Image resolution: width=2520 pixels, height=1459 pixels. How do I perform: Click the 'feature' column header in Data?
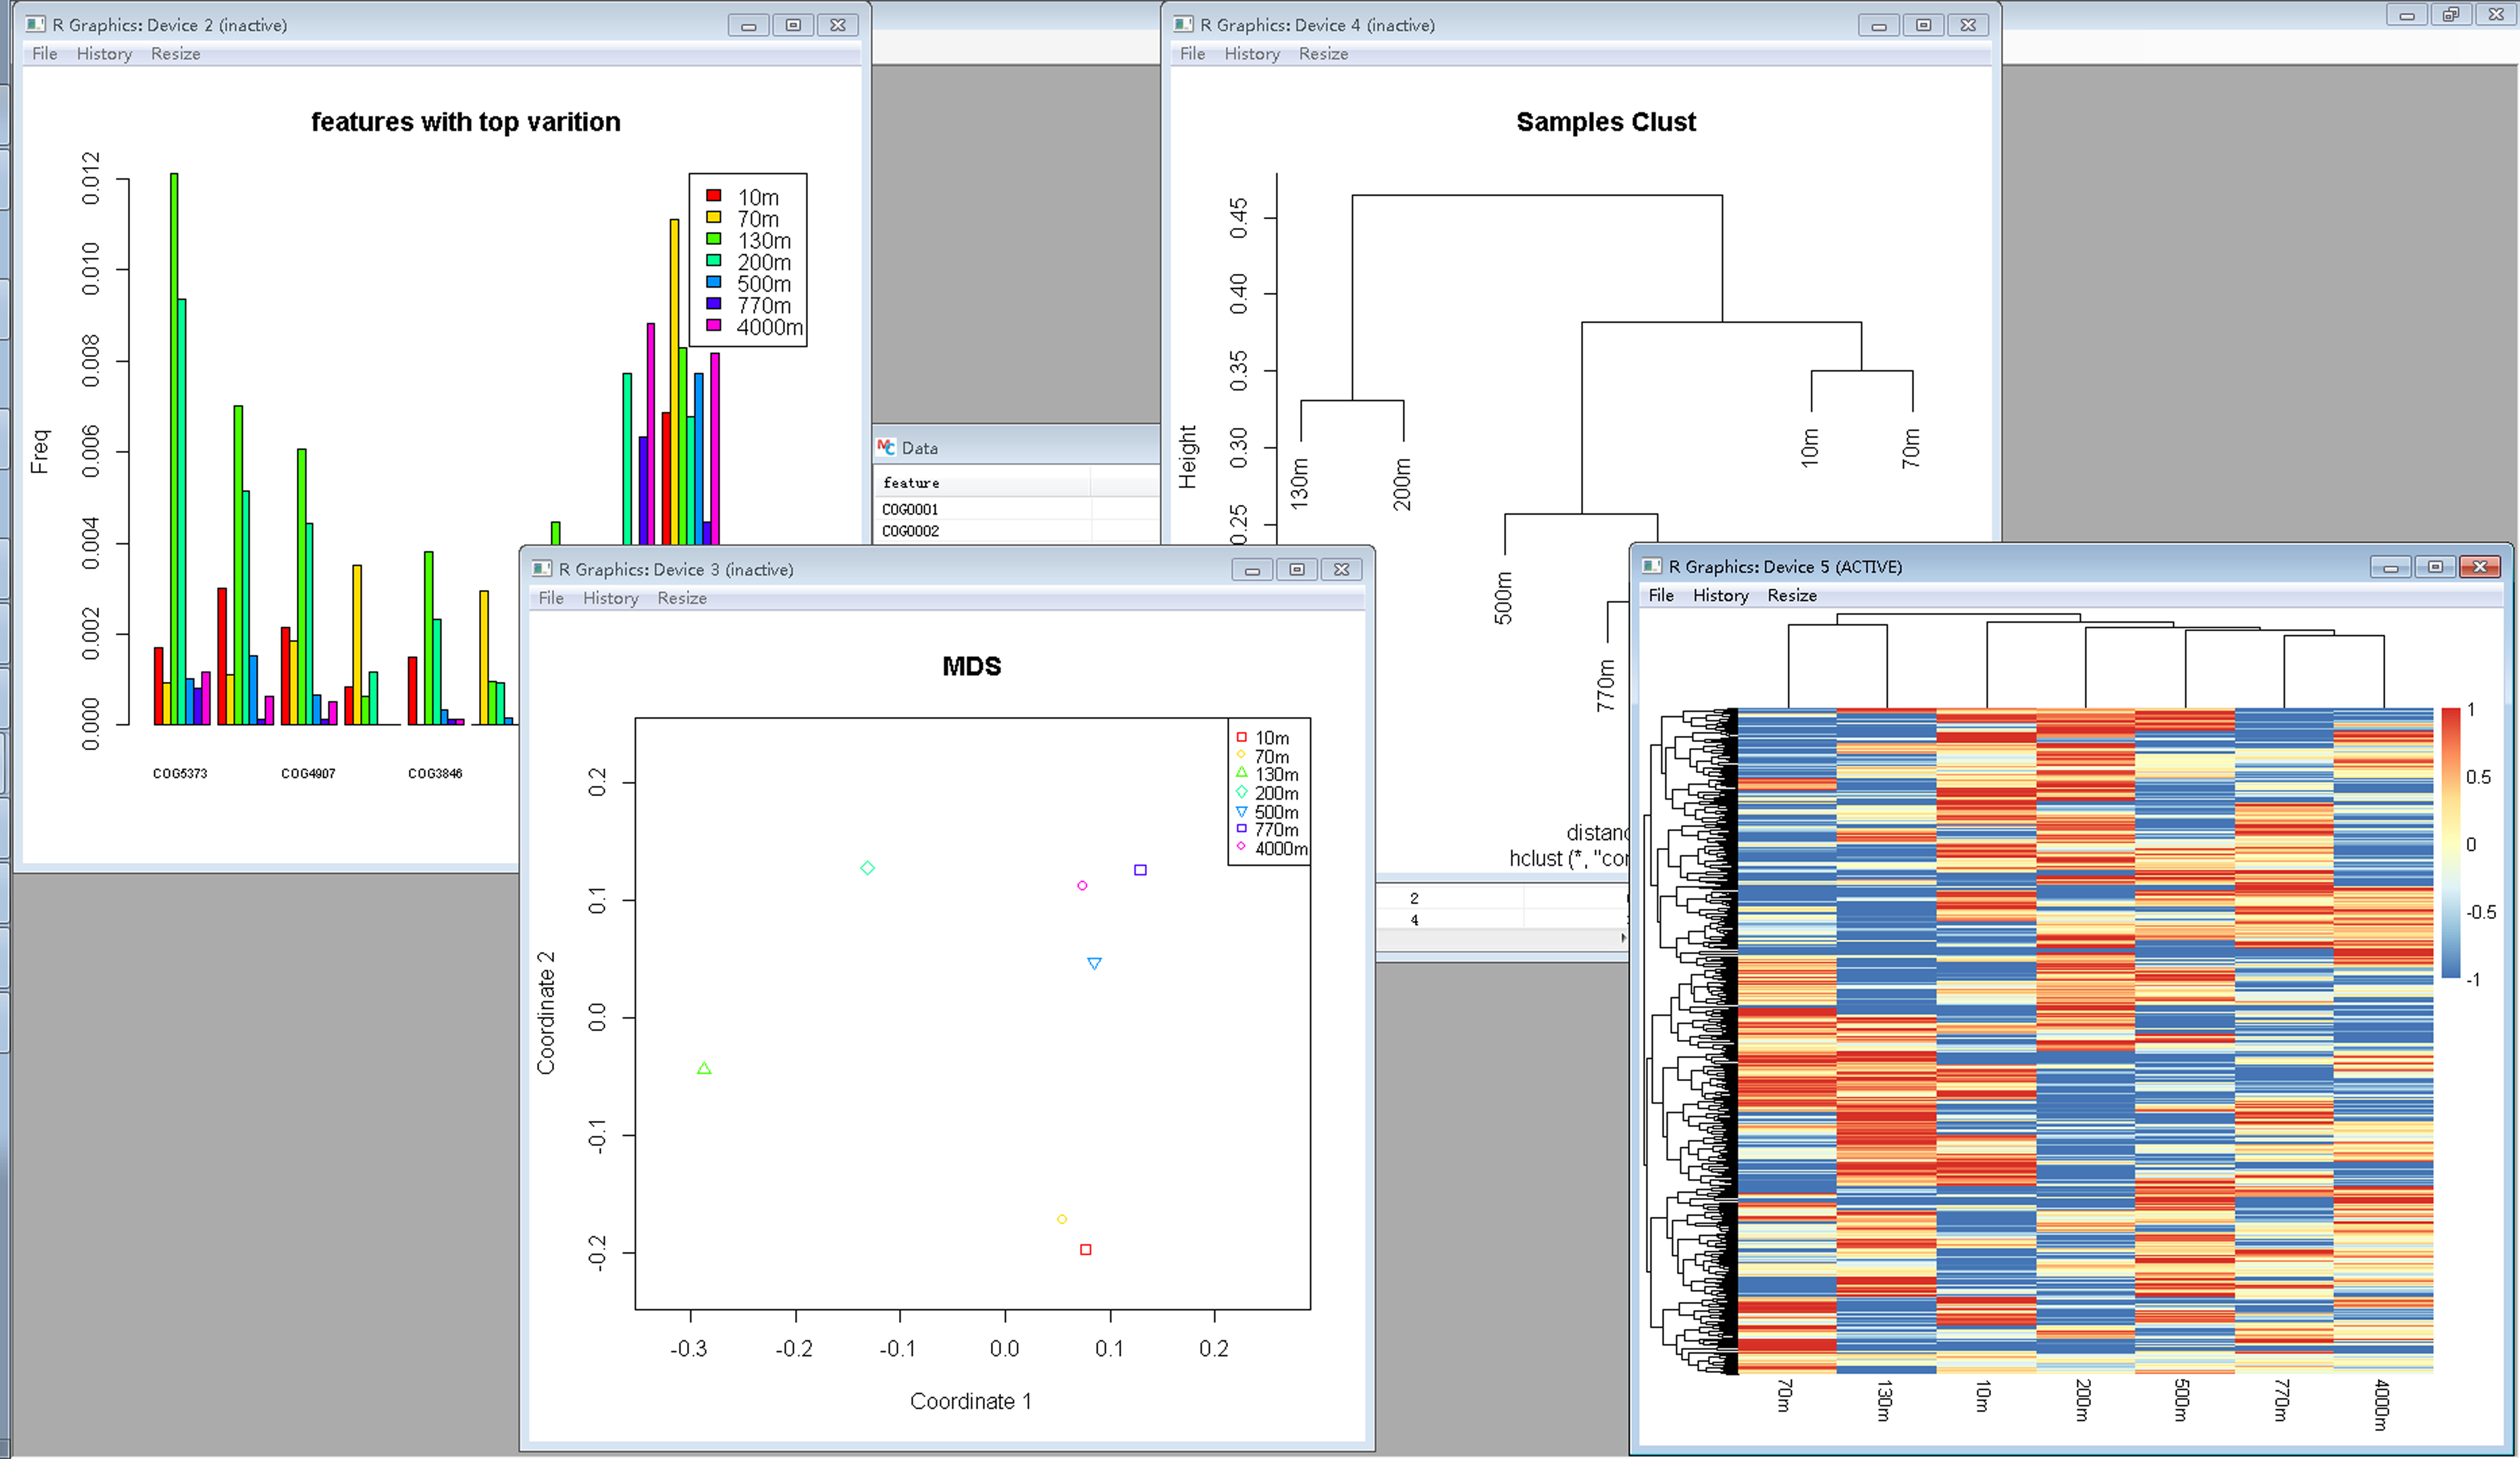pyautogui.click(x=911, y=482)
